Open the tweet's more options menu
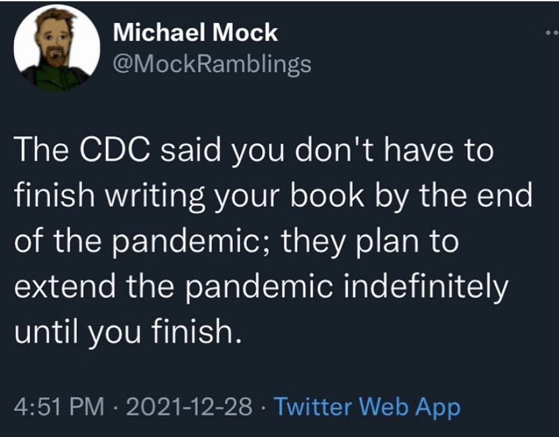This screenshot has height=437, width=559. pos(550,32)
